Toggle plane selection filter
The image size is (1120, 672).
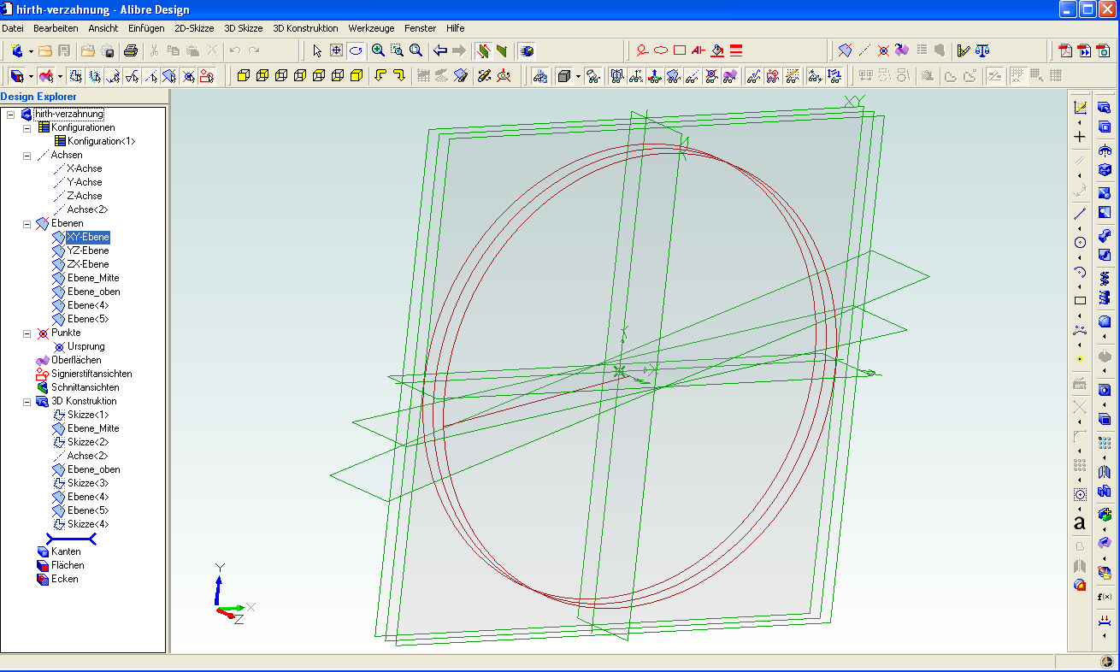pyautogui.click(x=169, y=76)
